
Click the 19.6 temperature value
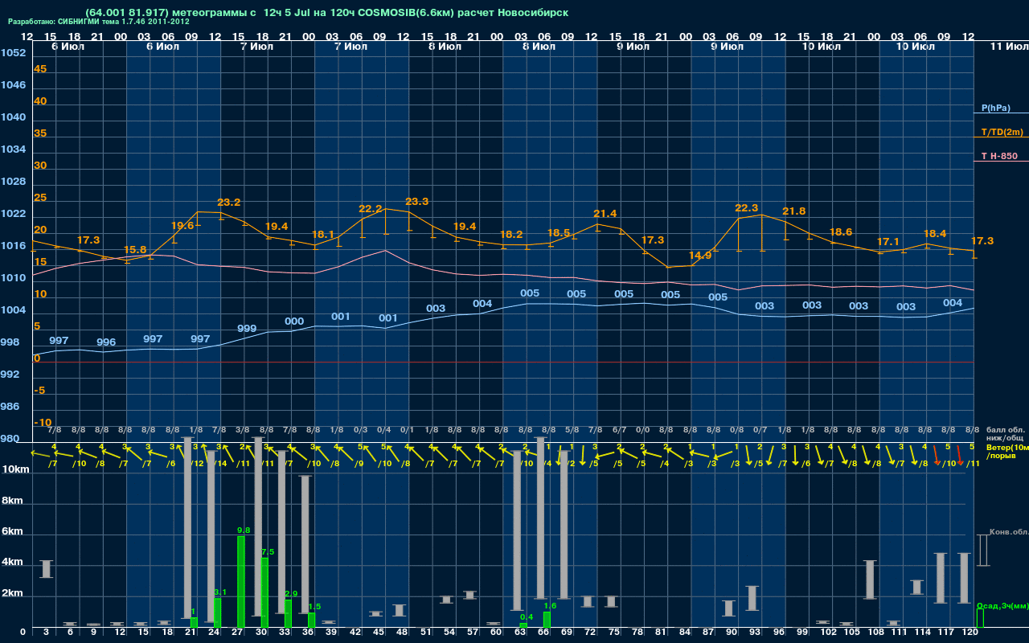182,226
